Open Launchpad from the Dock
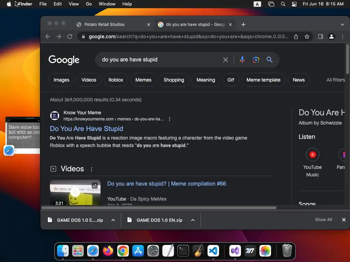350x262 pixels. pos(78,251)
